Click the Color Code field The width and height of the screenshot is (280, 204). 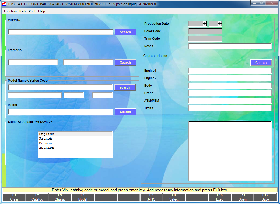(205, 31)
